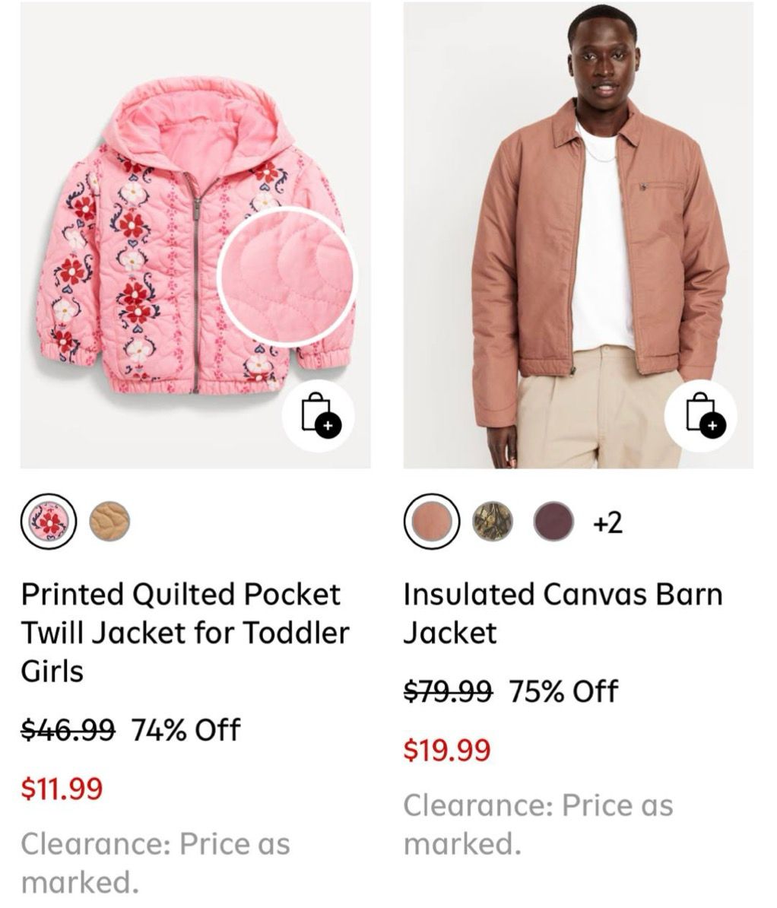This screenshot has width=777, height=908.
Task: Click the plus symbol inside the right bag icon
Action: (713, 426)
